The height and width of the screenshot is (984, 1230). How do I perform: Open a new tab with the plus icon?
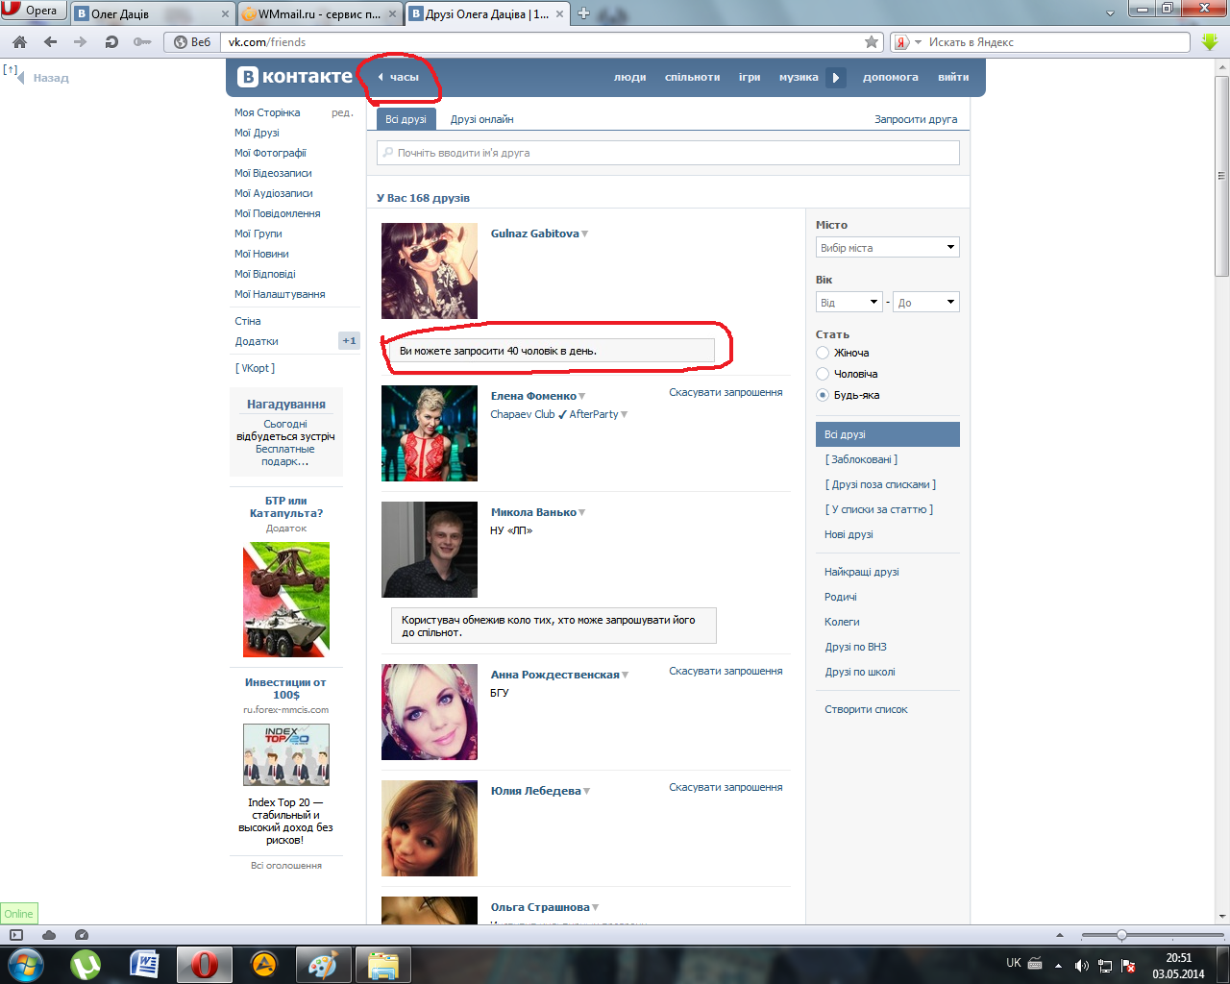pyautogui.click(x=583, y=13)
